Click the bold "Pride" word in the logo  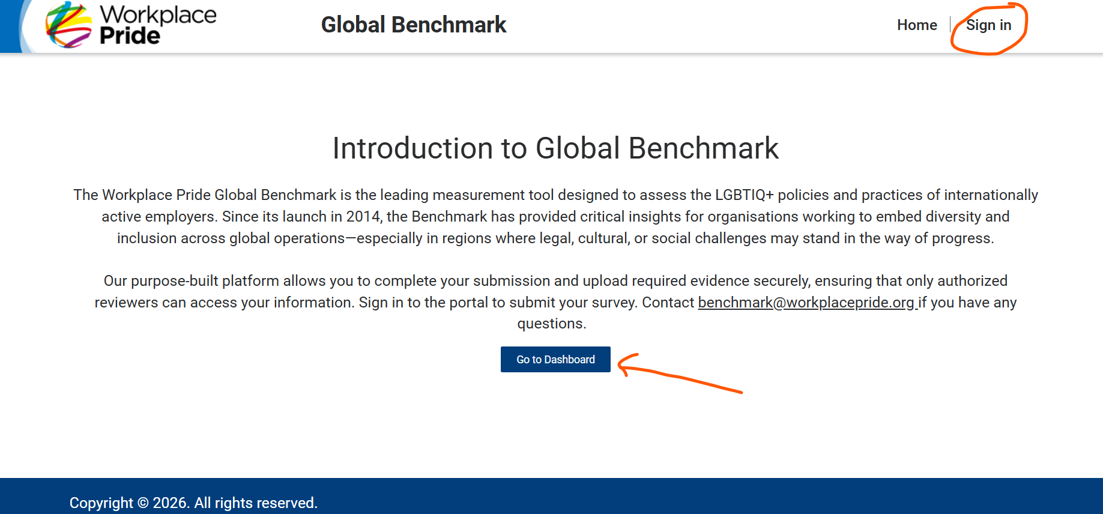130,36
